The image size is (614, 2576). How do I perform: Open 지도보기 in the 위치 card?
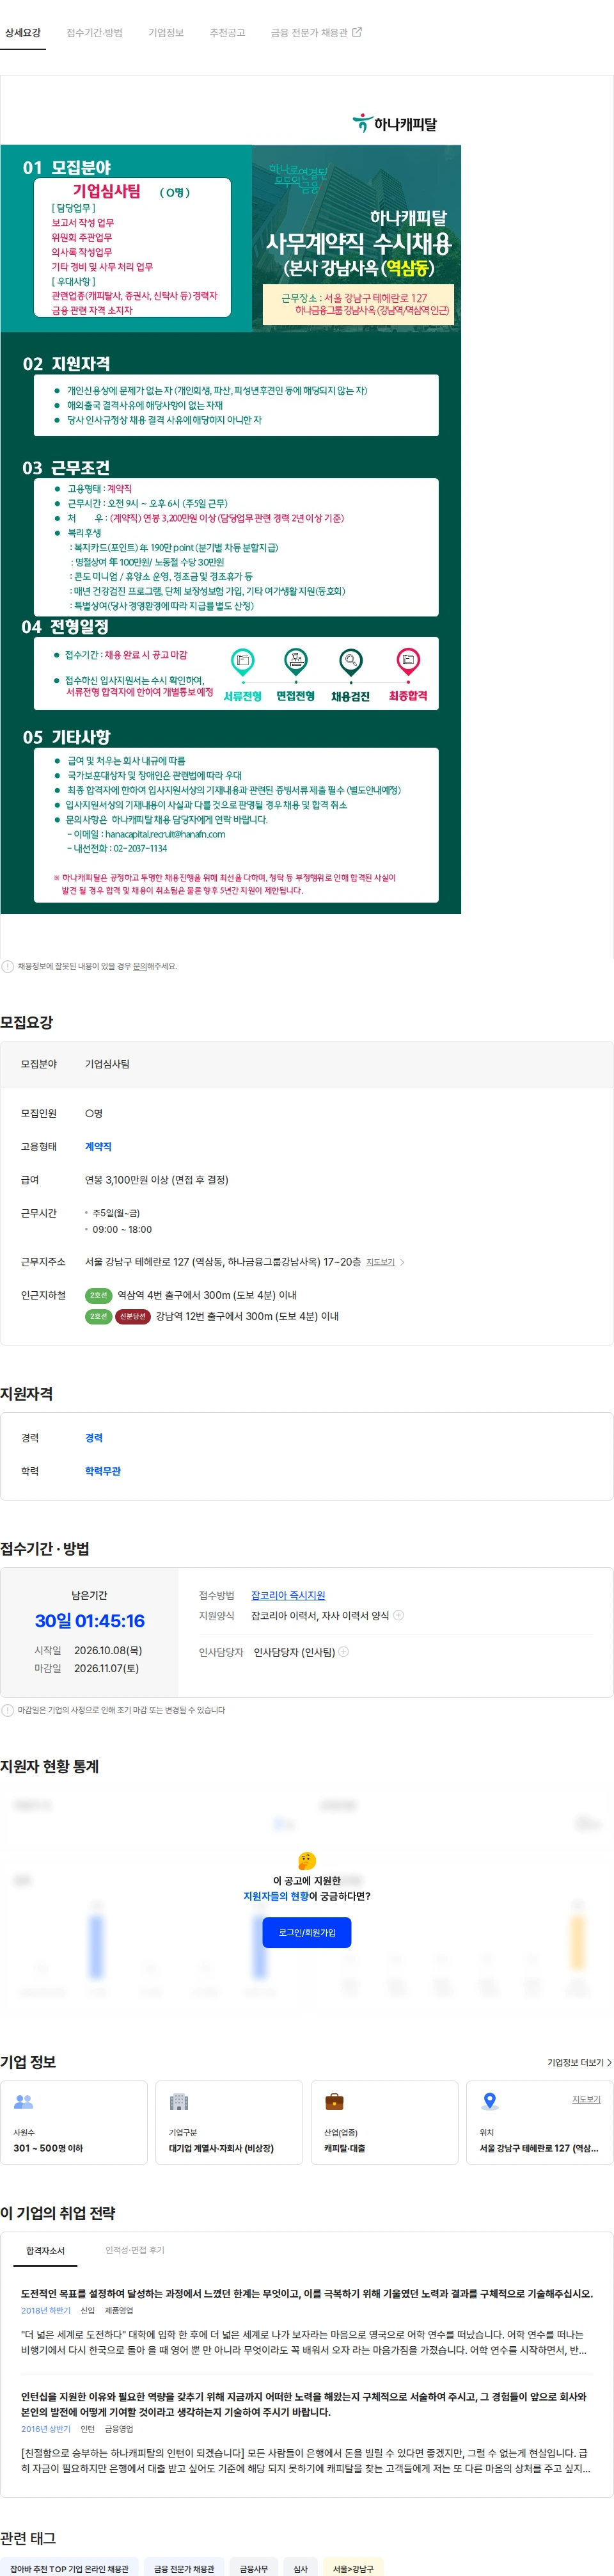[x=586, y=2099]
